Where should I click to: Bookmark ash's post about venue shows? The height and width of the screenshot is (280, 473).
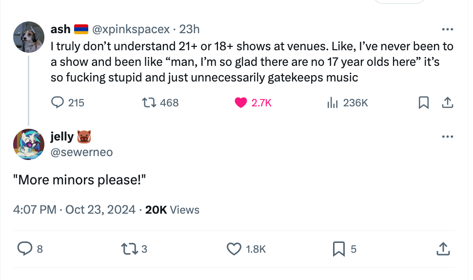pyautogui.click(x=424, y=102)
